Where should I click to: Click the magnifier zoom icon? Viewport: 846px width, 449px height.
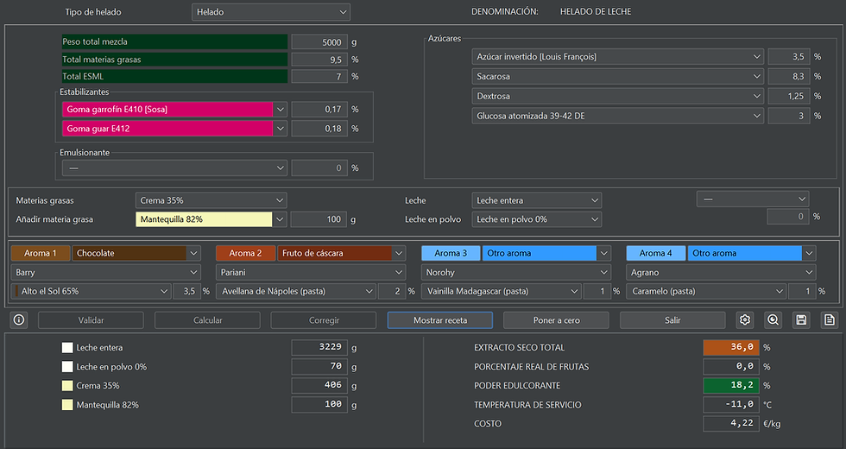(773, 320)
